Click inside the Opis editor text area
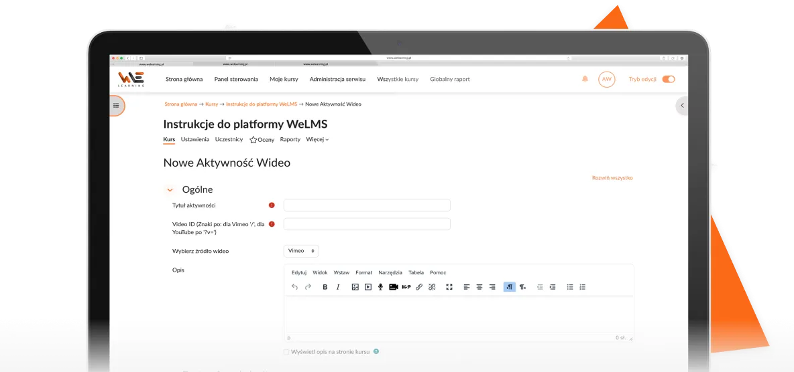794x372 pixels. click(459, 314)
